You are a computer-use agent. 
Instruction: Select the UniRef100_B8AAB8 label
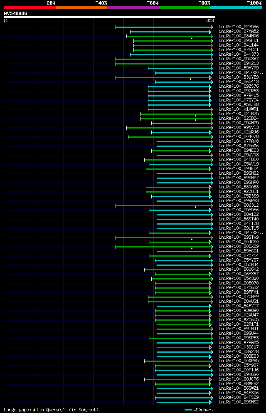239,187
